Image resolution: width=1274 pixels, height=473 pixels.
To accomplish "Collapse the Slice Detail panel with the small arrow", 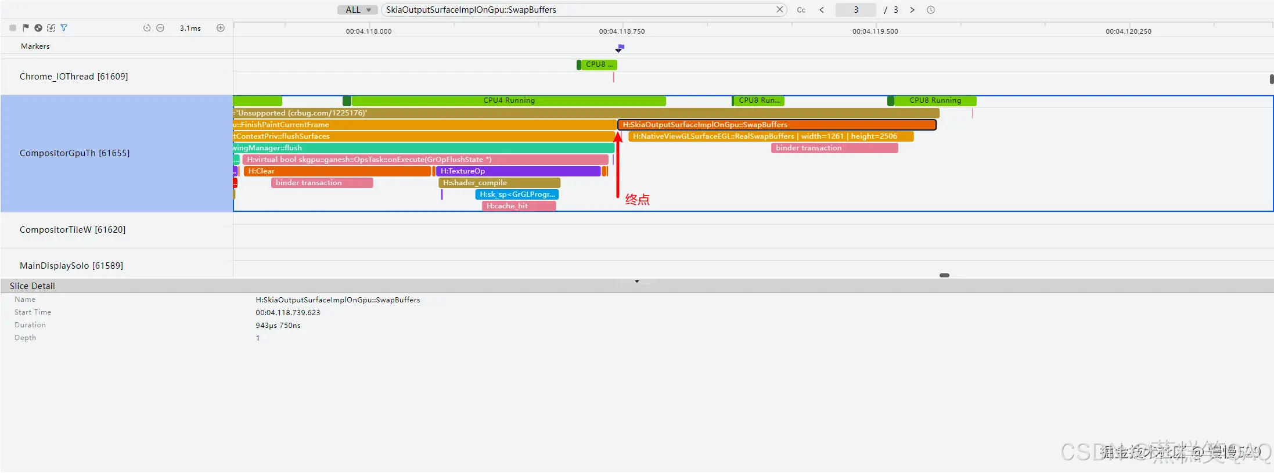I will (637, 281).
